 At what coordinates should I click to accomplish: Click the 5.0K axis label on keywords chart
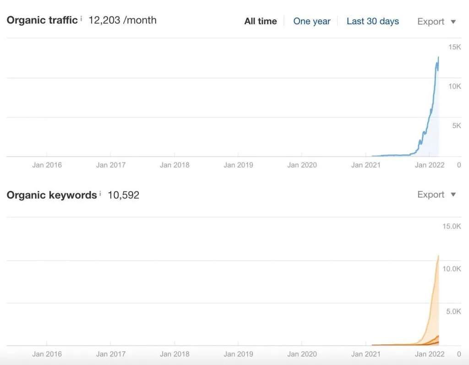click(453, 311)
